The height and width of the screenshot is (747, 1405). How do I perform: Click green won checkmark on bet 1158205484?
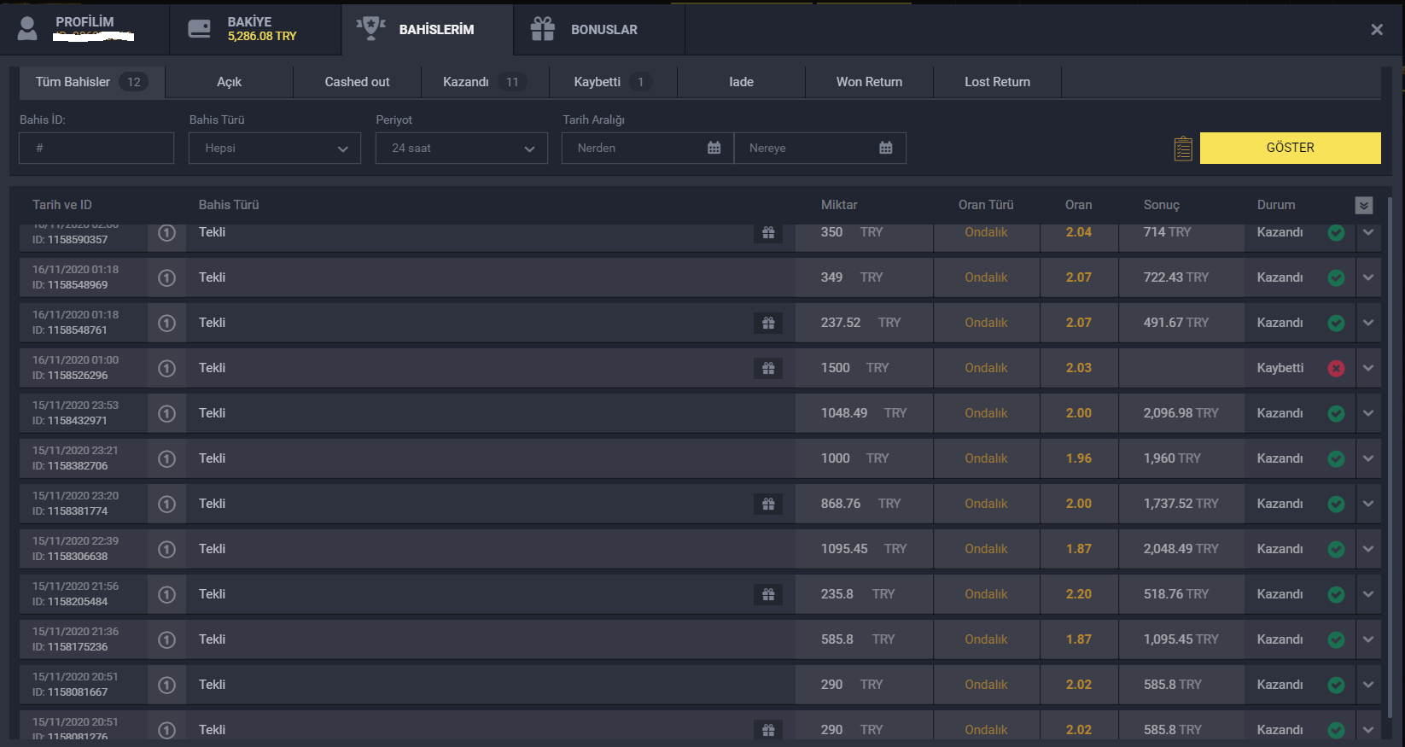point(1337,594)
